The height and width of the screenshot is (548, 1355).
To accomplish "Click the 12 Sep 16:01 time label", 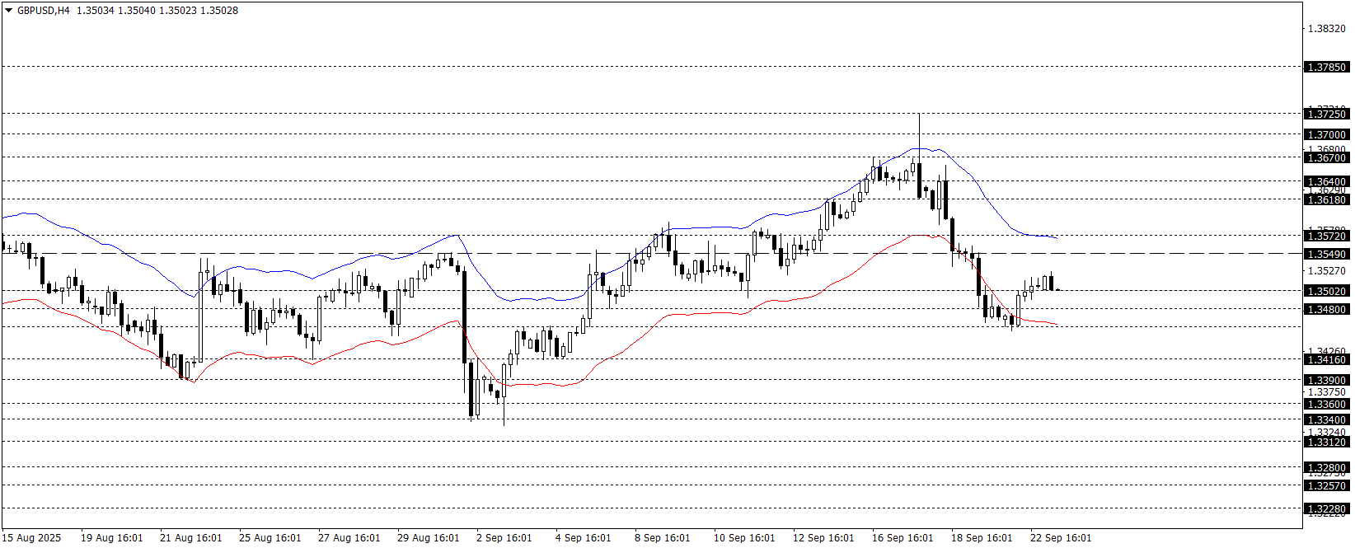I will [x=823, y=538].
